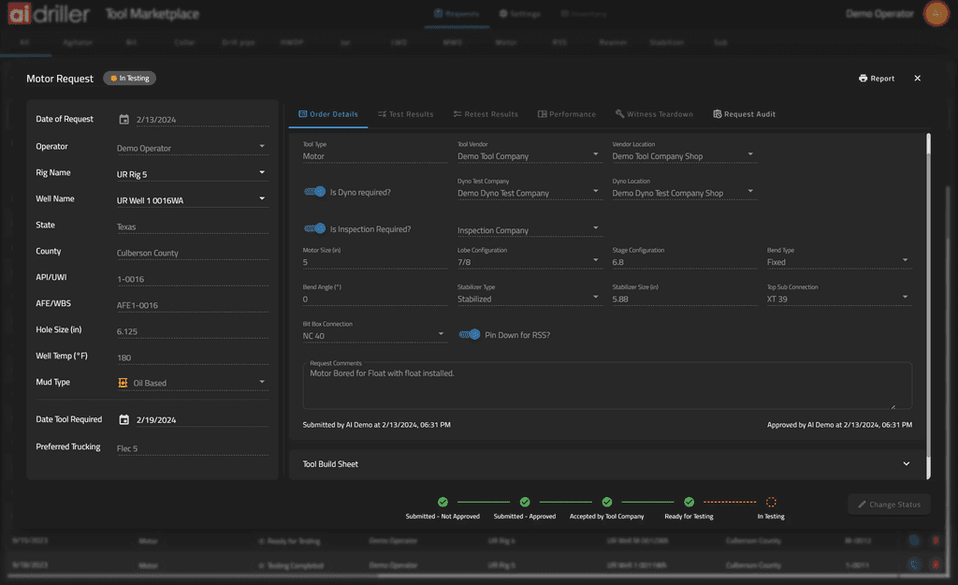Open the Bend Type dropdown
This screenshot has height=585, width=958.
[905, 261]
